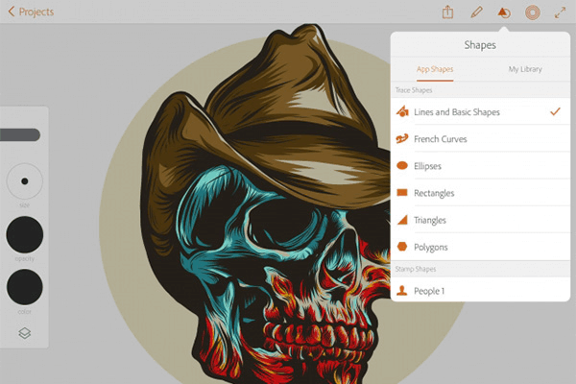Click the orange triangle icon
The width and height of the screenshot is (576, 384).
pyautogui.click(x=402, y=220)
